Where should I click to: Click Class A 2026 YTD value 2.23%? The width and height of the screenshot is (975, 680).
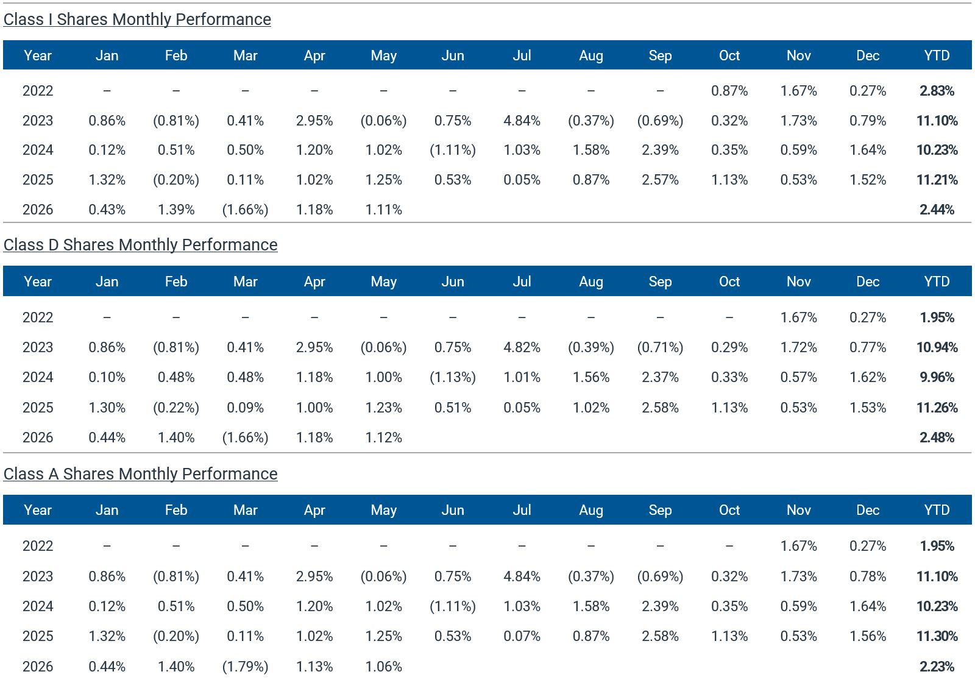coord(937,667)
